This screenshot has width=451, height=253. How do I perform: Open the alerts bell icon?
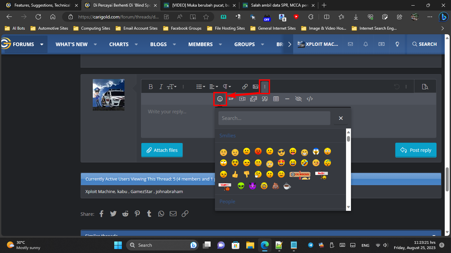366,44
